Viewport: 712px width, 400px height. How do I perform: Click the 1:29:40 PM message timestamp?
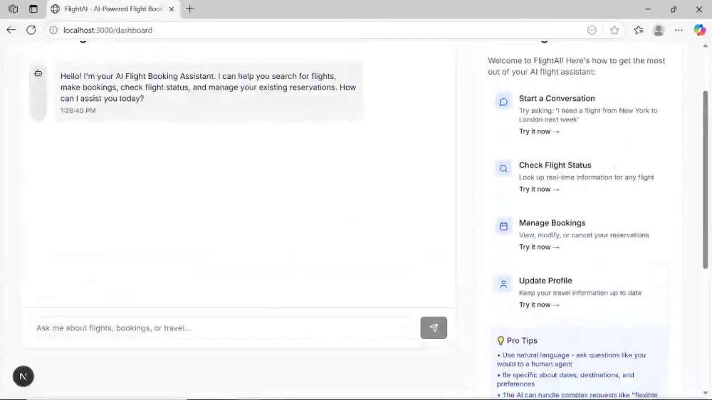[78, 111]
